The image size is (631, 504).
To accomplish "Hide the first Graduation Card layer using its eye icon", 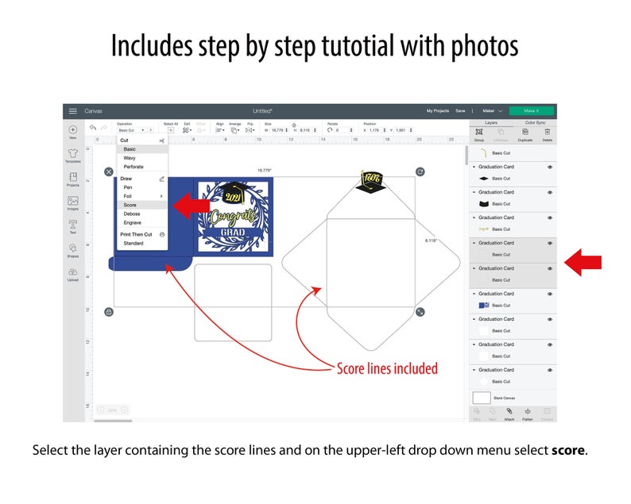I will click(550, 167).
